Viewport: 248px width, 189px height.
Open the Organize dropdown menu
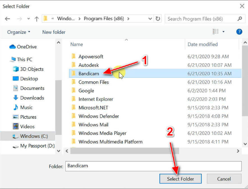pyautogui.click(x=19, y=32)
